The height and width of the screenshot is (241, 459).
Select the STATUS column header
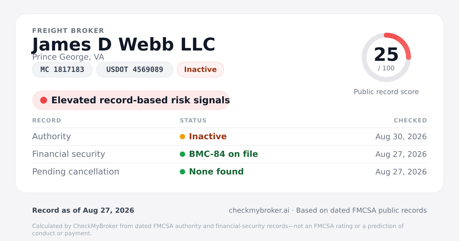click(193, 120)
